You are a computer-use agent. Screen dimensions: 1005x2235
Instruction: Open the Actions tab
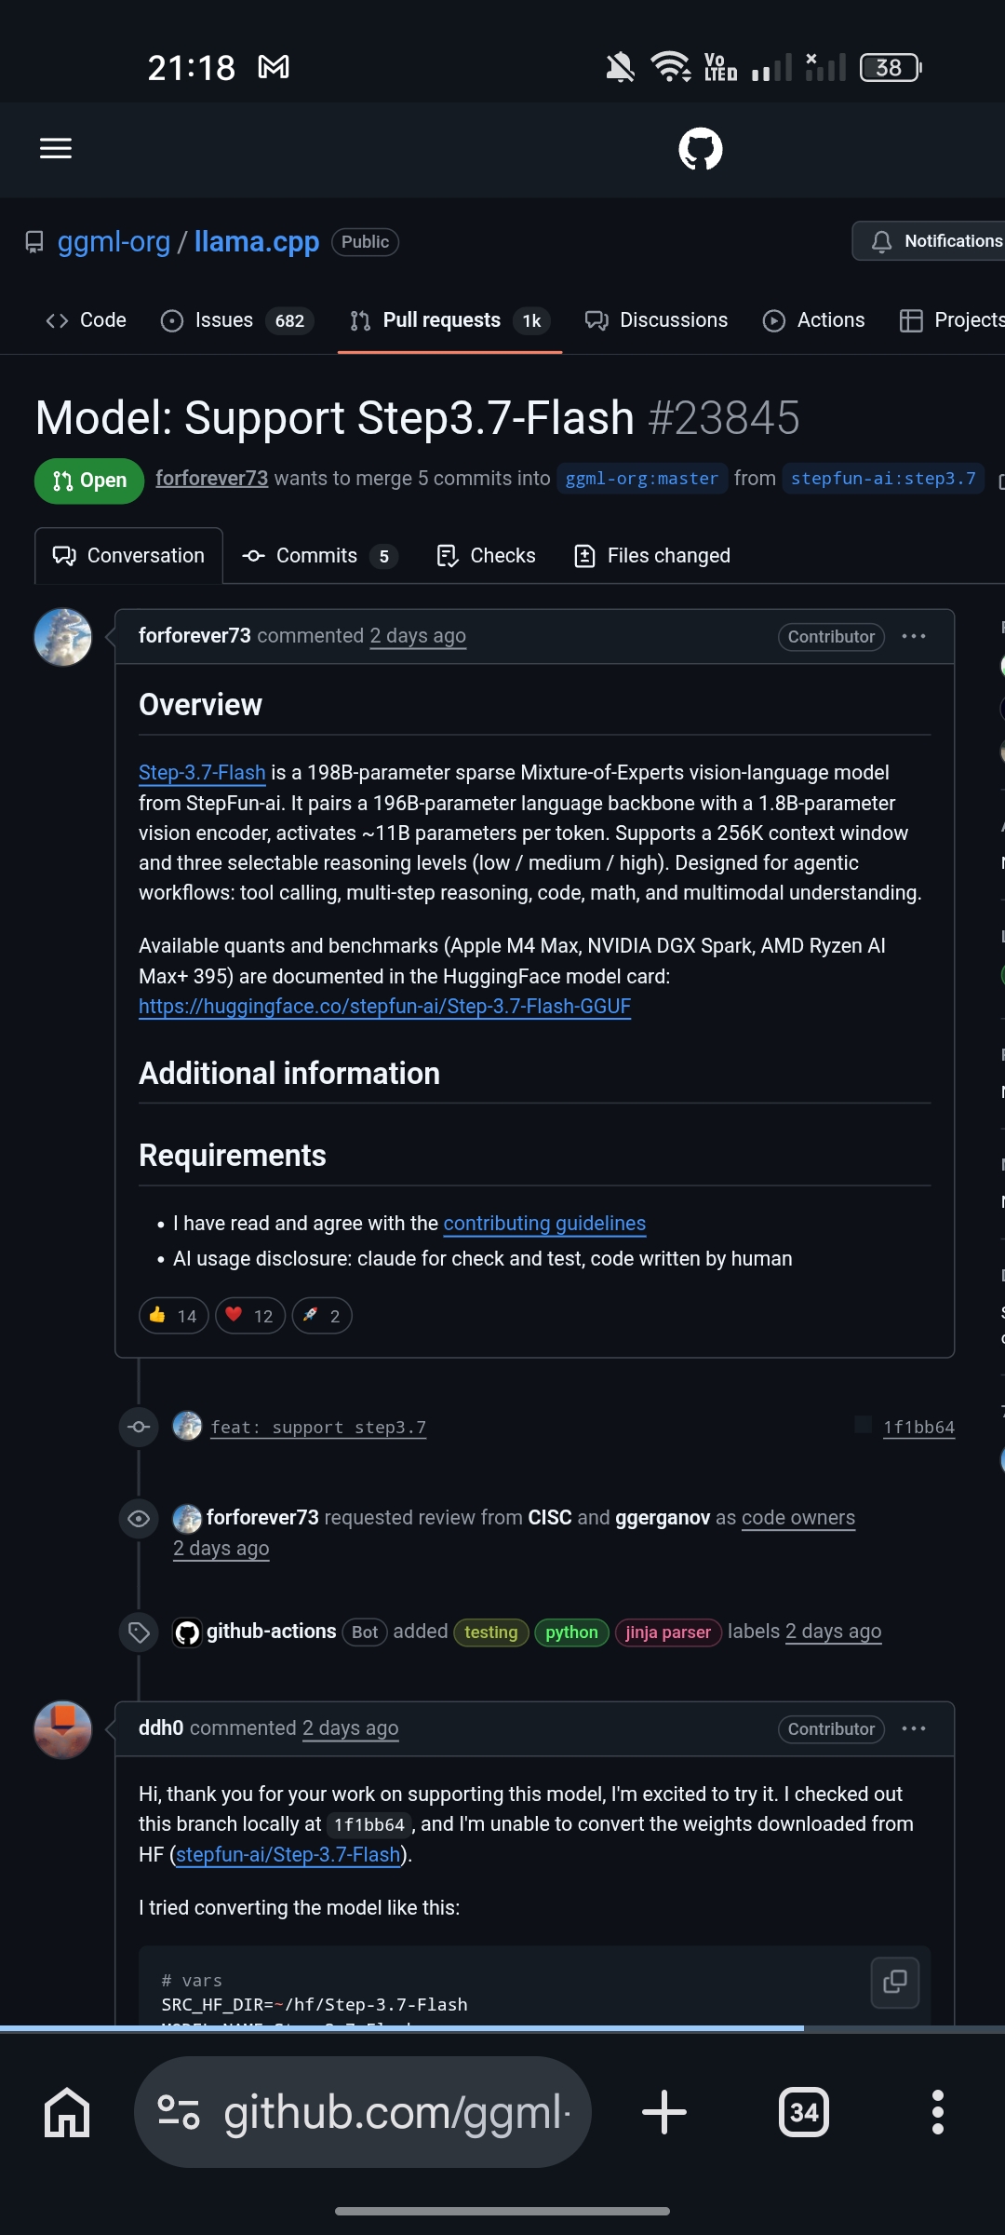(813, 320)
